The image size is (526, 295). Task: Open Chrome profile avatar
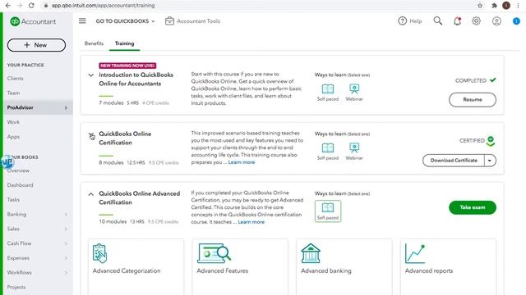(506, 6)
